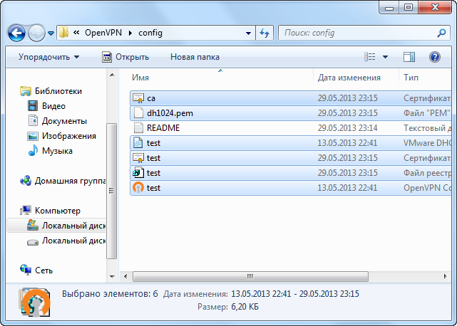Click the Документы library icon
This screenshot has height=326, width=457.
coord(33,121)
